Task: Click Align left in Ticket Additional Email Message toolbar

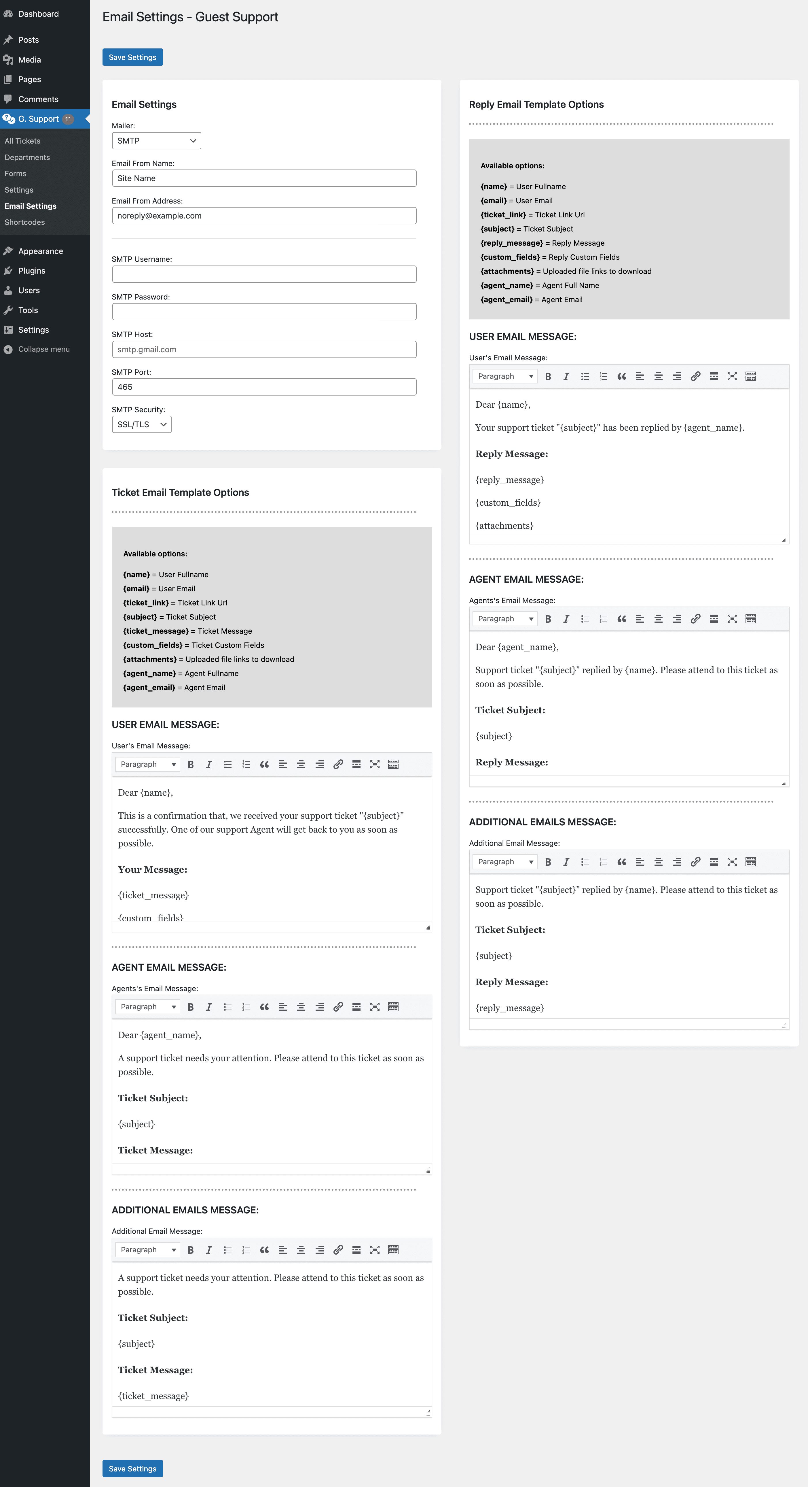Action: 282,1250
